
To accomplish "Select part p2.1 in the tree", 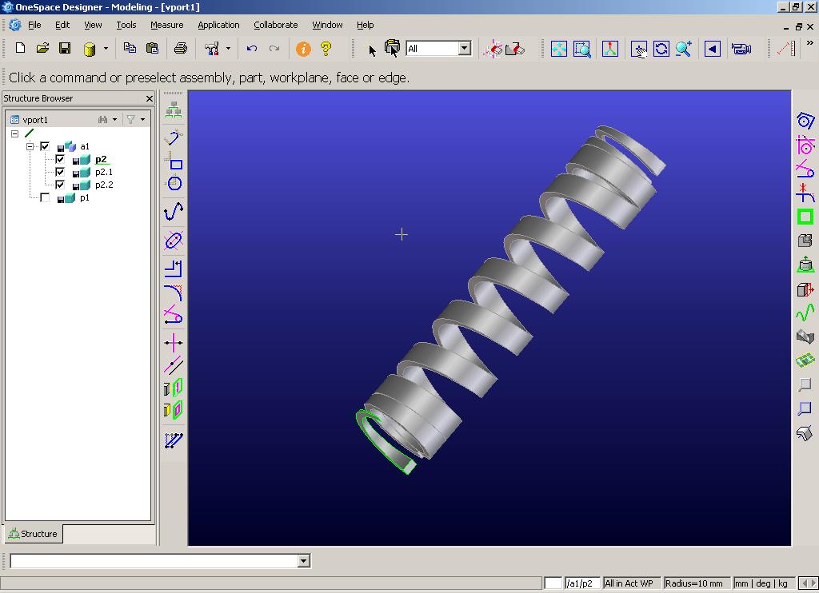I will [x=103, y=172].
